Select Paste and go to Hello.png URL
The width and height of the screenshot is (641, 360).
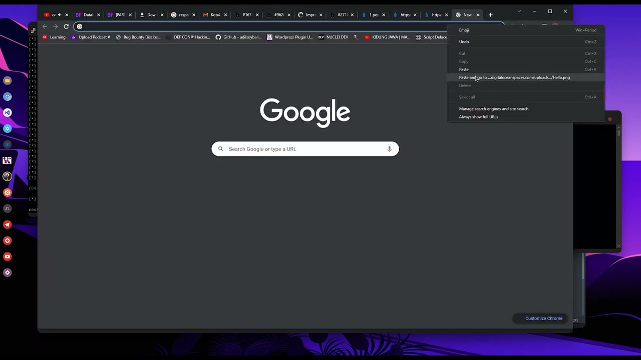(x=526, y=77)
